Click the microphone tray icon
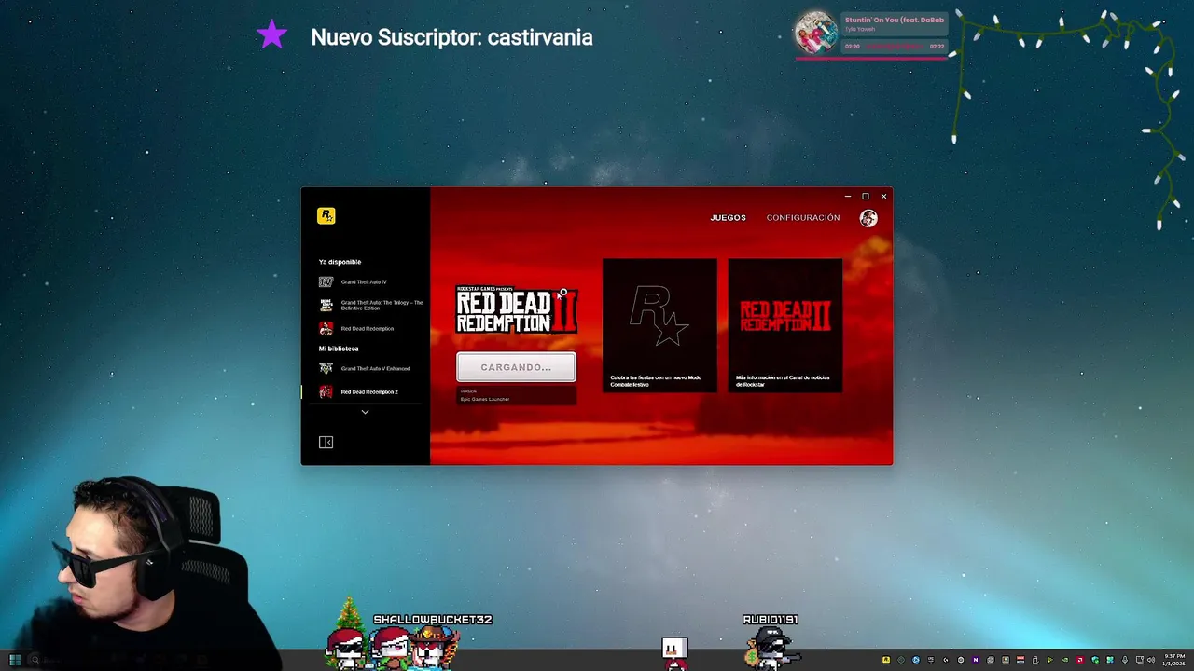Screen dimensions: 1194x671 tap(1125, 660)
